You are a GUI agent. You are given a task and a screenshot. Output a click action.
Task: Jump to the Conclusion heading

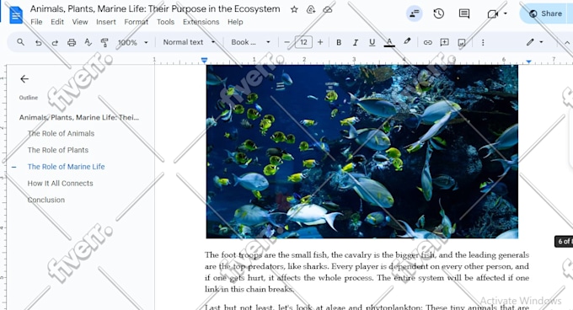click(x=46, y=200)
